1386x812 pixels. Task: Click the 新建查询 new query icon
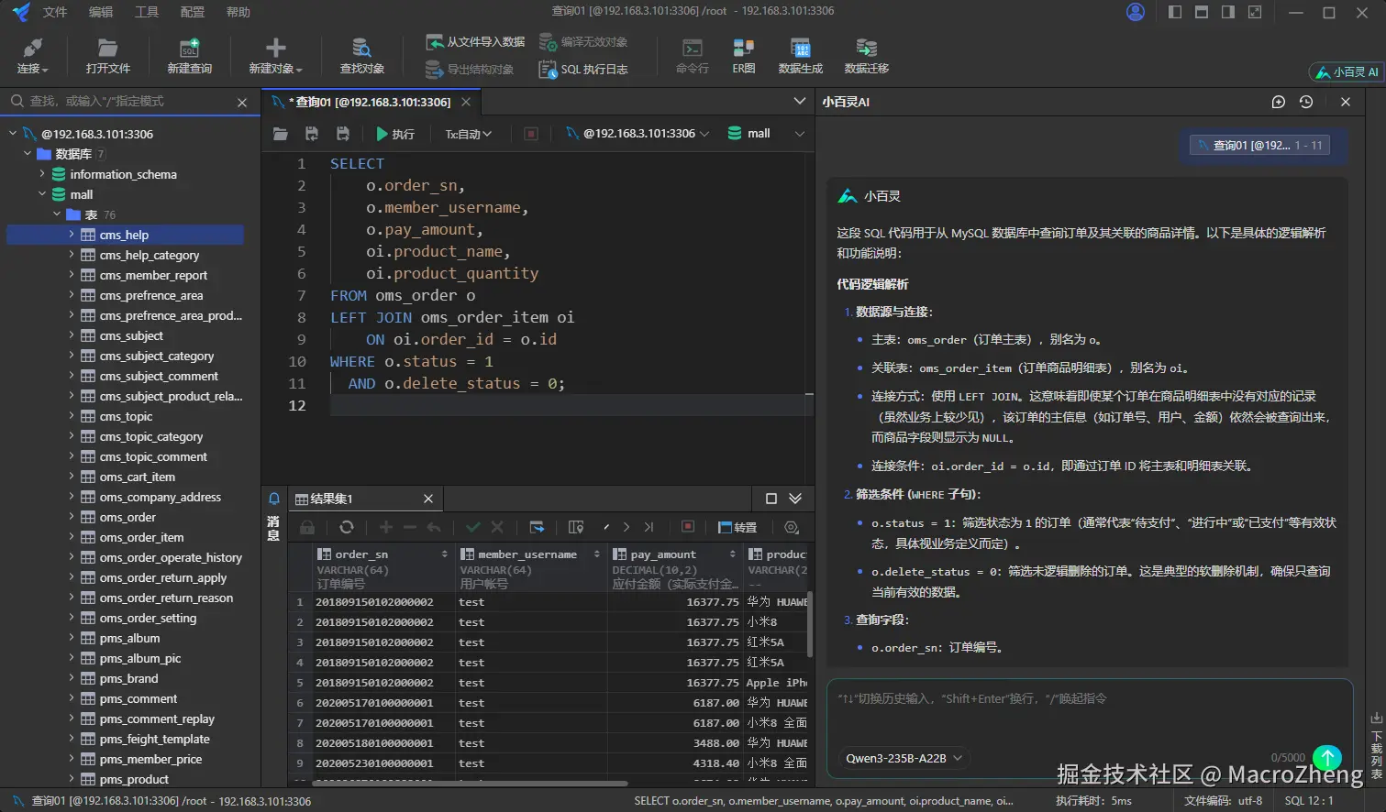coord(189,56)
